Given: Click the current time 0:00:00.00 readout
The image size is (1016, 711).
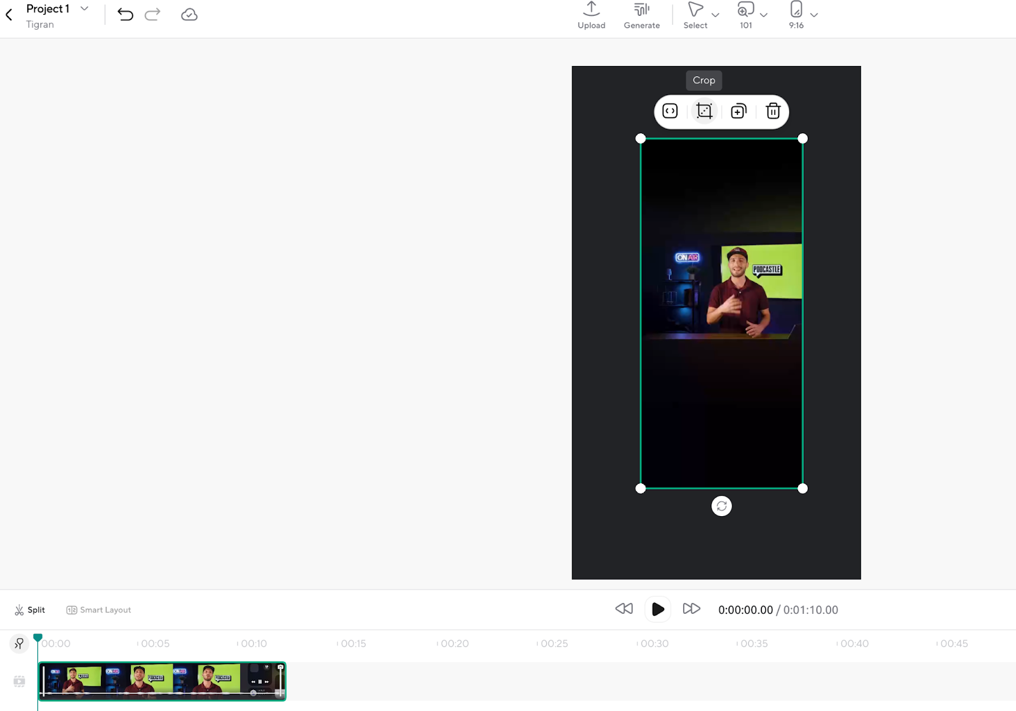Looking at the screenshot, I should coord(745,610).
